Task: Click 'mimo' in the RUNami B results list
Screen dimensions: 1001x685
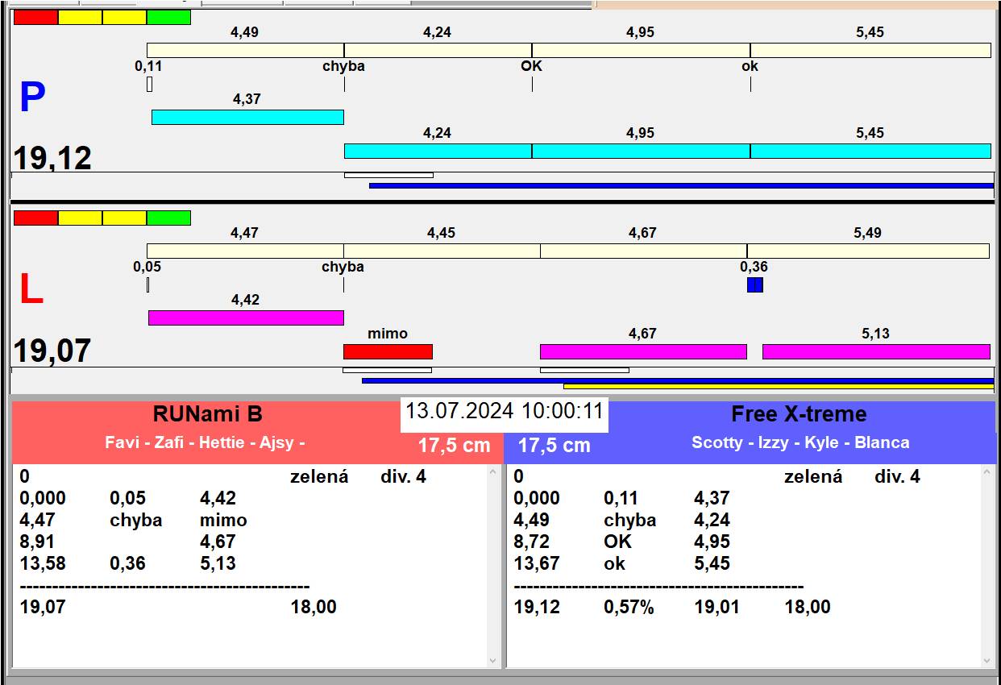Action: 223,520
